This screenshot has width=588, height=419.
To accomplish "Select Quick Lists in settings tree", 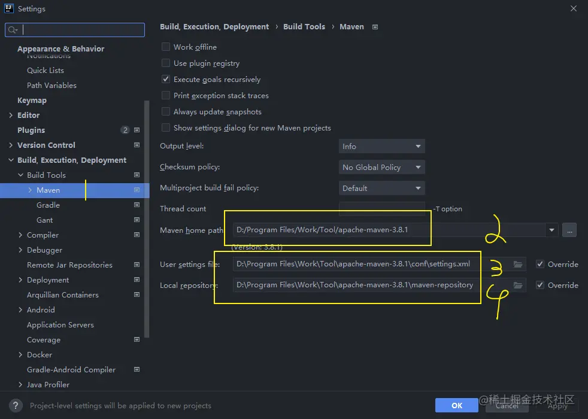I will click(x=46, y=71).
